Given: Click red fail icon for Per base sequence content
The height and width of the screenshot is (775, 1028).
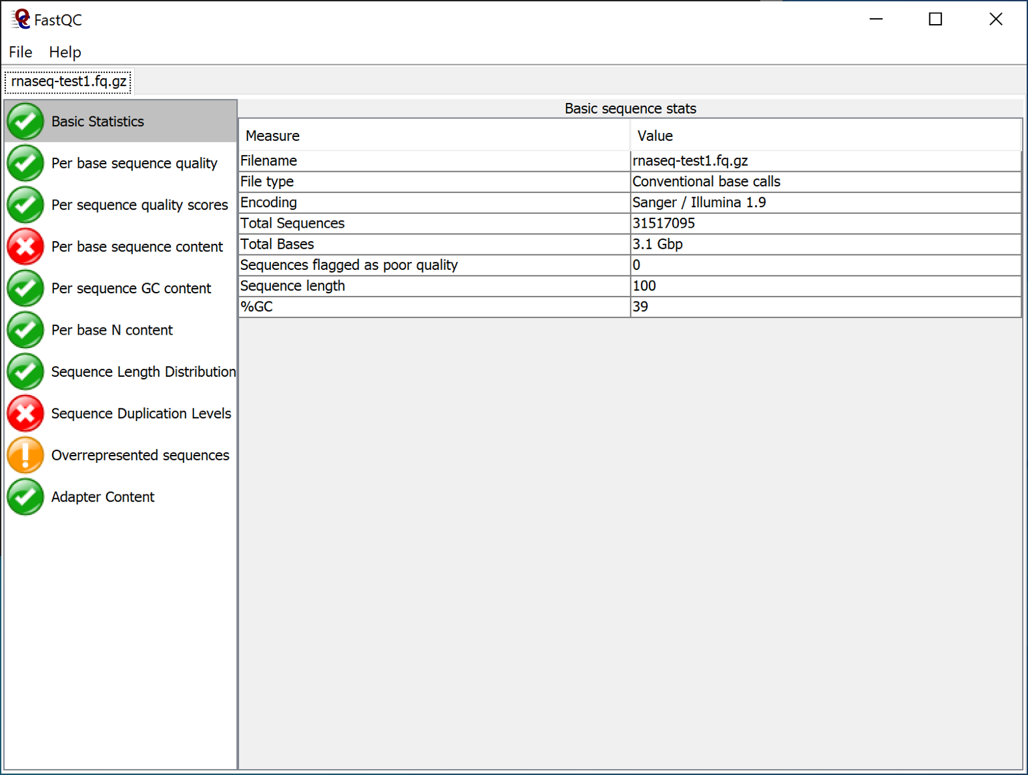Looking at the screenshot, I should click(x=25, y=247).
